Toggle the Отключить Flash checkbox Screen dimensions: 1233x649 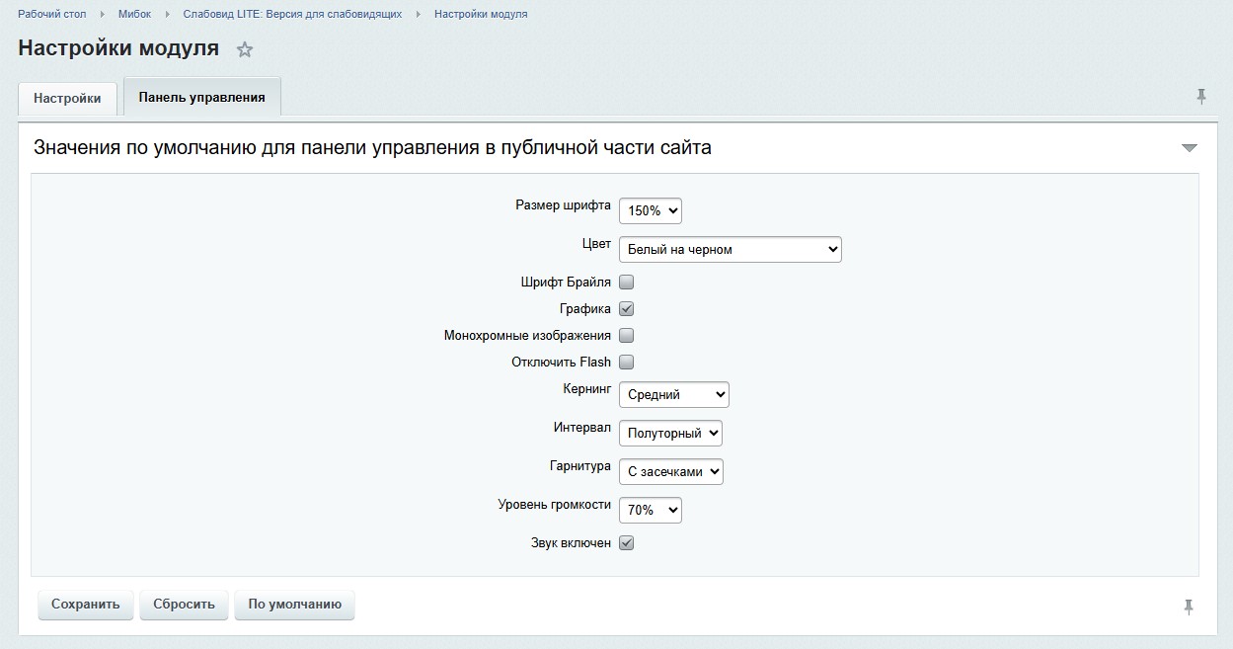pos(626,363)
